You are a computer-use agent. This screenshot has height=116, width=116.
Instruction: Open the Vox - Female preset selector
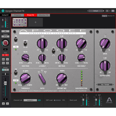point(105,85)
